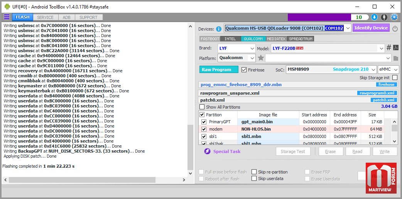Click the blue info icon beside Devices
Image resolution: width=402 pixels, height=199 pixels.
click(219, 29)
